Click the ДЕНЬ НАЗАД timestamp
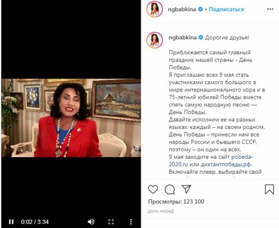 click(161, 211)
